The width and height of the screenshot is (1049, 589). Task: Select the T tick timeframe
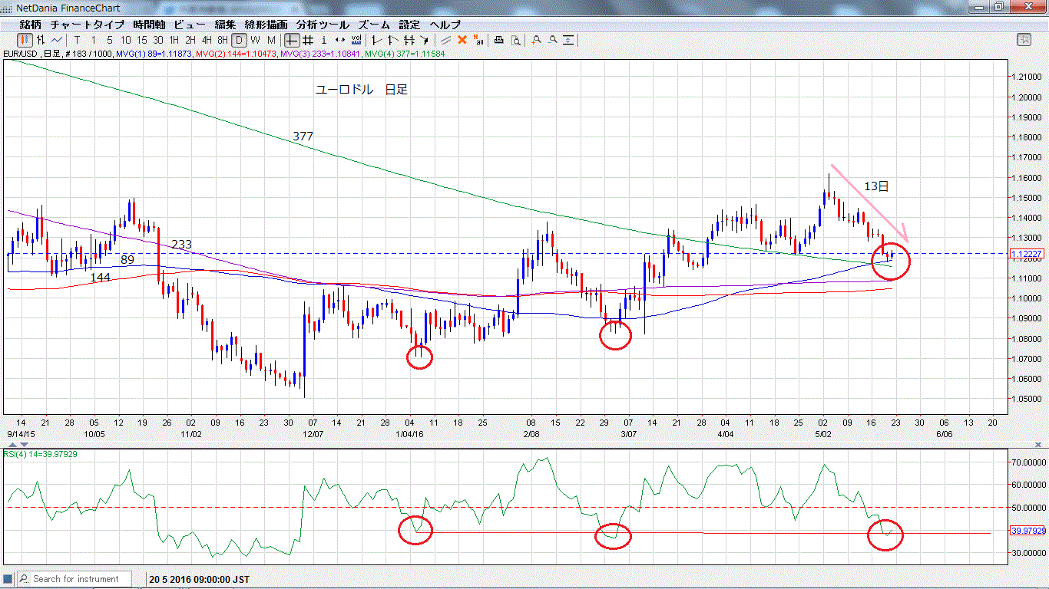(77, 40)
